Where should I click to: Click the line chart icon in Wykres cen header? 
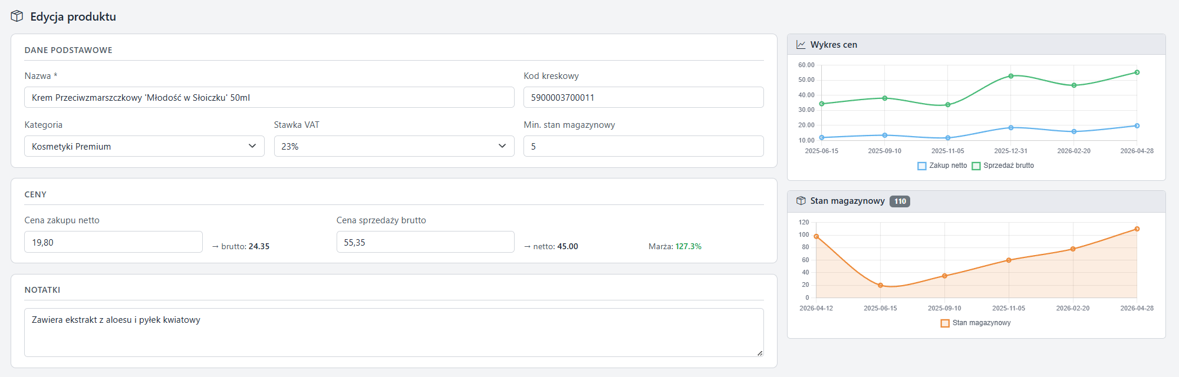pos(801,45)
